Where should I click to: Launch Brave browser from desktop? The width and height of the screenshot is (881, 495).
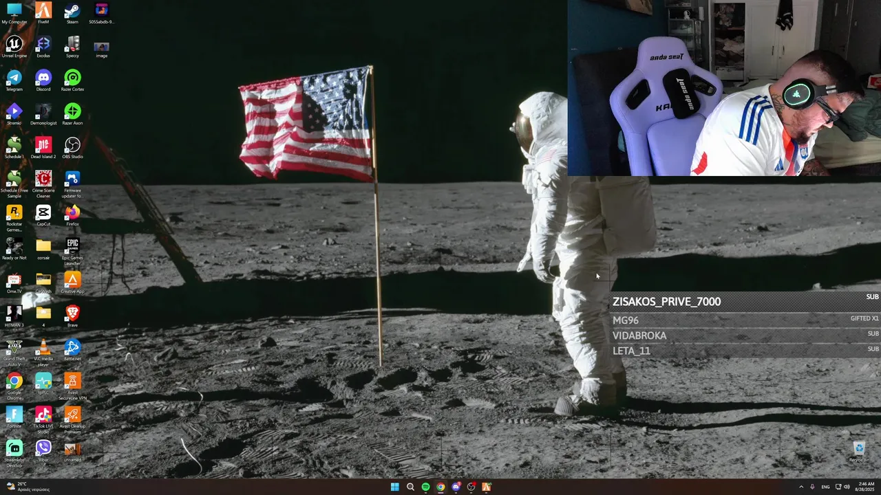(72, 316)
